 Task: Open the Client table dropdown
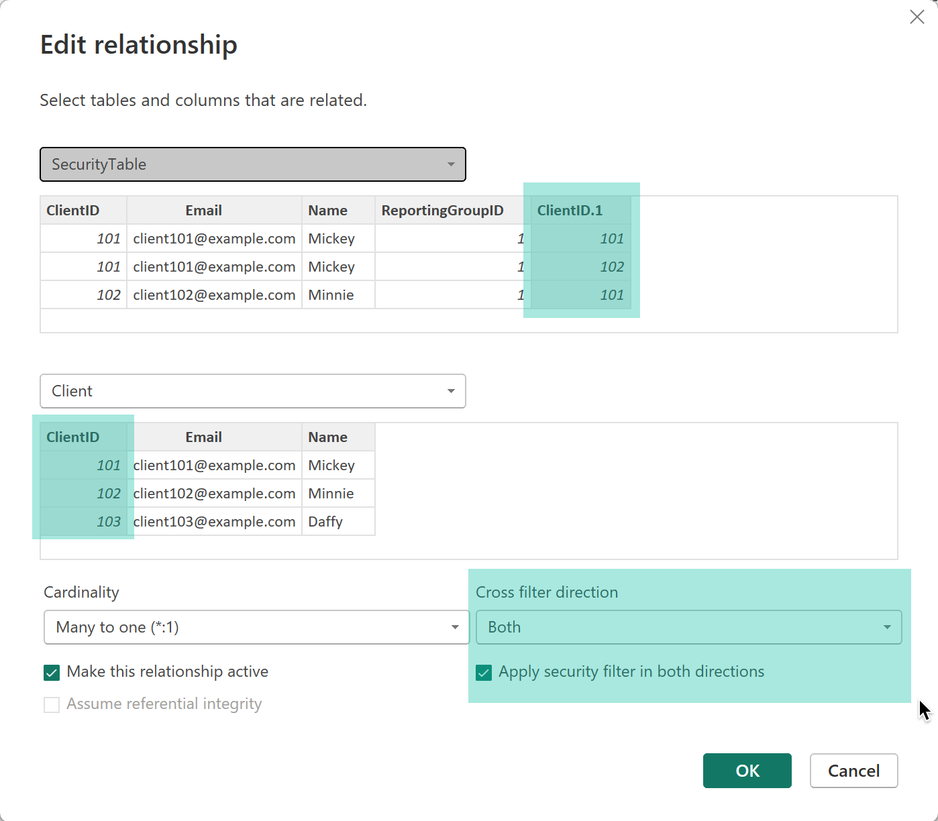click(253, 391)
